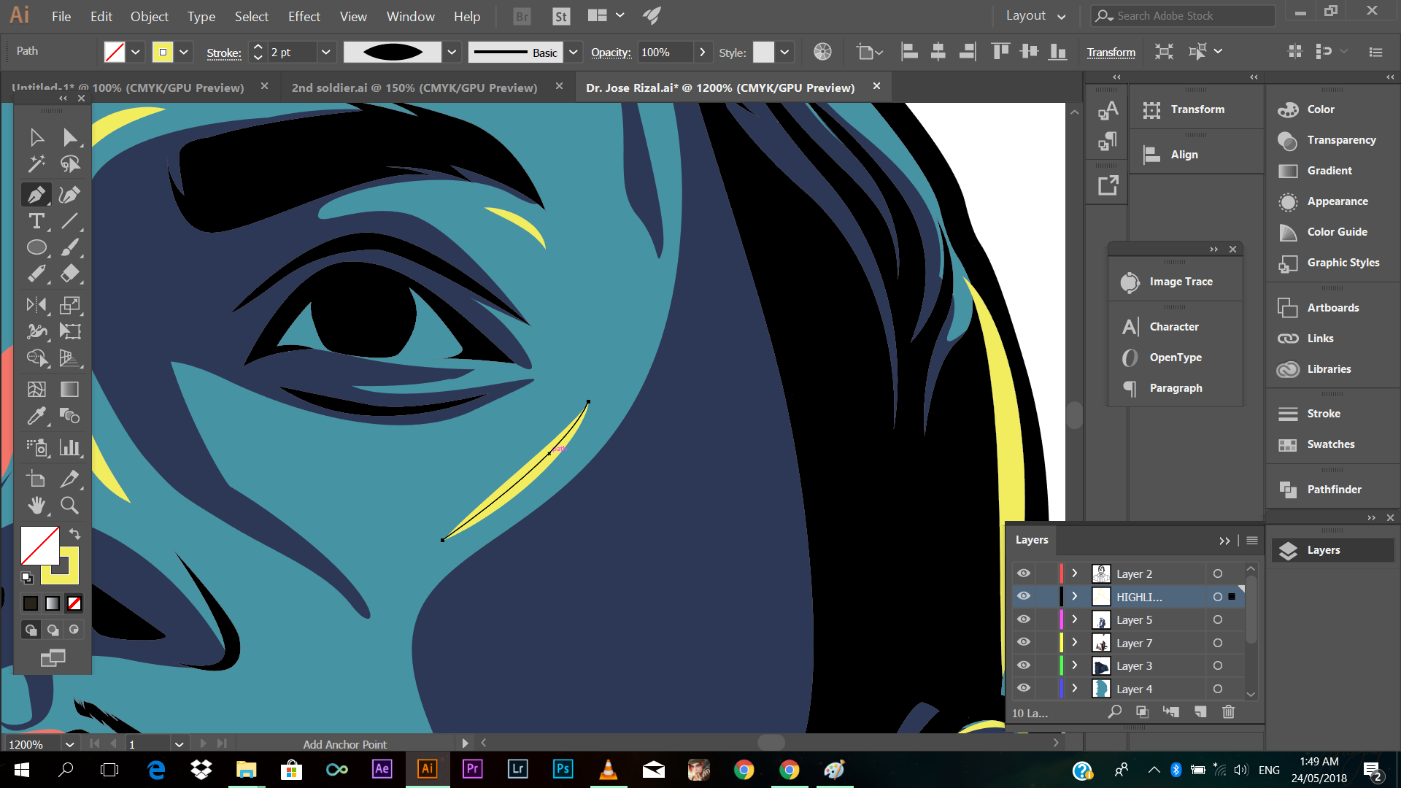Select the Magic Wand tool
This screenshot has height=788, width=1401.
[36, 164]
